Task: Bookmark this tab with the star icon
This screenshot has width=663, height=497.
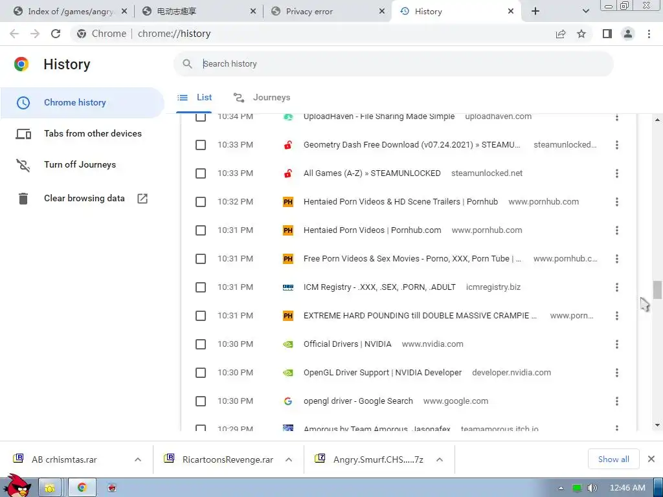Action: [x=581, y=34]
